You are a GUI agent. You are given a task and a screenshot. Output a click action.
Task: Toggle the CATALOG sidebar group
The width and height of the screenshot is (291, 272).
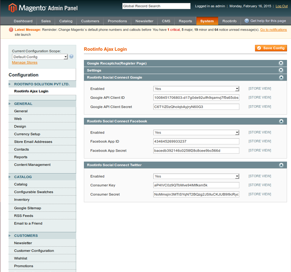point(42,177)
